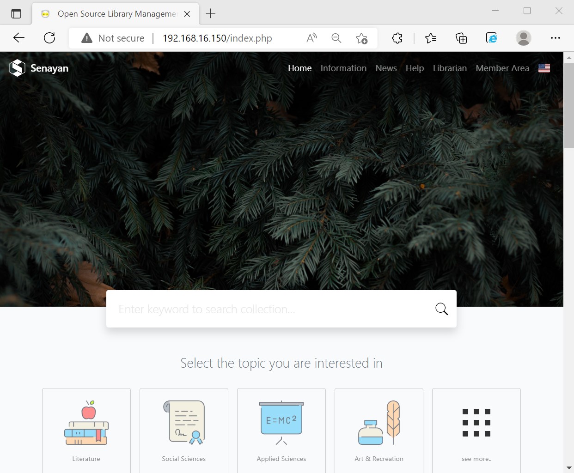The height and width of the screenshot is (473, 574).
Task: Click the scrollbar down arrow
Action: (x=569, y=467)
